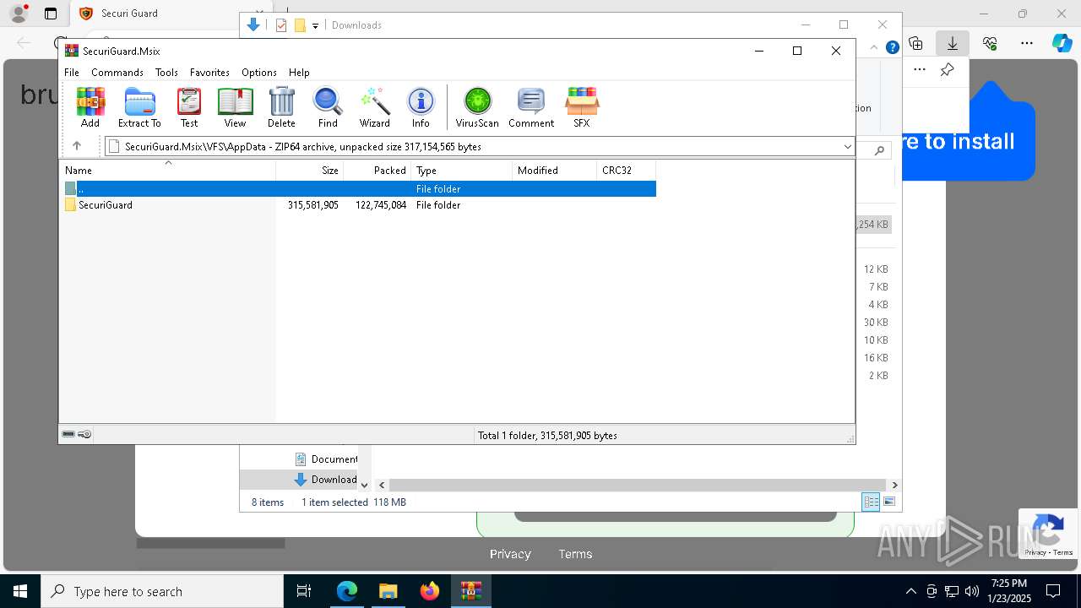The height and width of the screenshot is (608, 1081).
Task: Run the Test archive tool
Action: tap(189, 107)
